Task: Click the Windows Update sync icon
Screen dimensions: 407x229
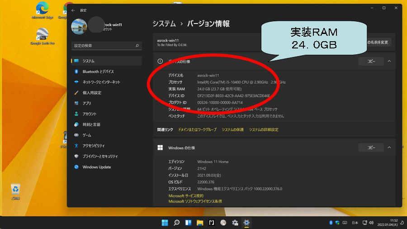Action: [76, 167]
